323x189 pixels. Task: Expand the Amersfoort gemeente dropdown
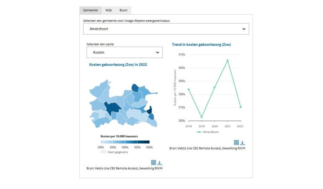[166, 29]
